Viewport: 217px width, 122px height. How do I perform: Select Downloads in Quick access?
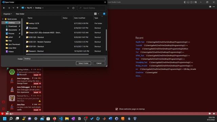pos(13,26)
